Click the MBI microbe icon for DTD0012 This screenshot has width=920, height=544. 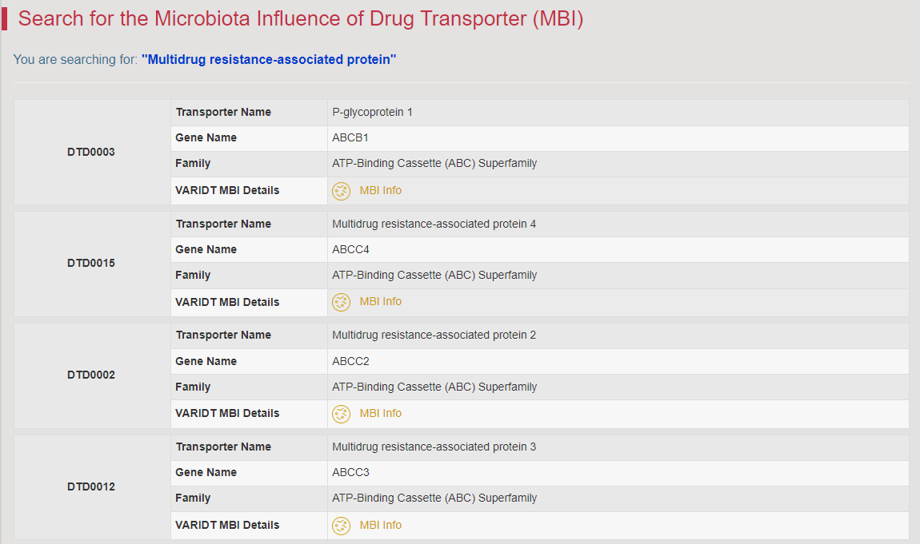pyautogui.click(x=341, y=526)
